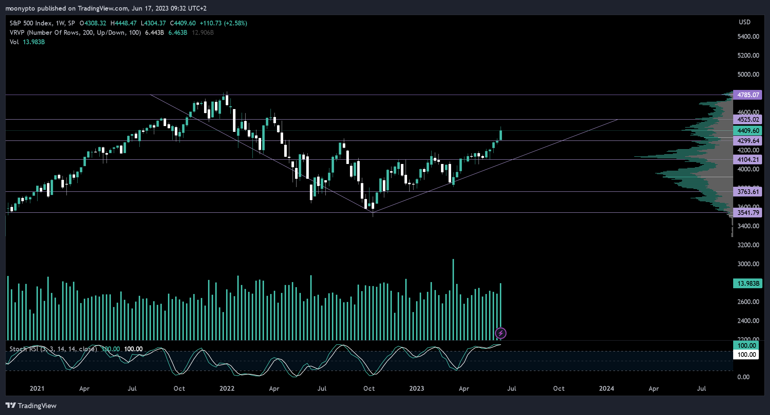Click the USD currency label

click(x=744, y=22)
